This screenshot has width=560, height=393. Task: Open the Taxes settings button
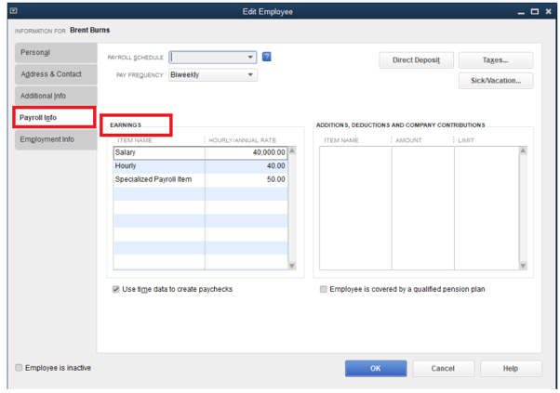(495, 59)
